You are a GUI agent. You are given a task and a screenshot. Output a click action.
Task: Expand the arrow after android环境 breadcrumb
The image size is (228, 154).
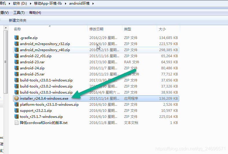(93, 3)
